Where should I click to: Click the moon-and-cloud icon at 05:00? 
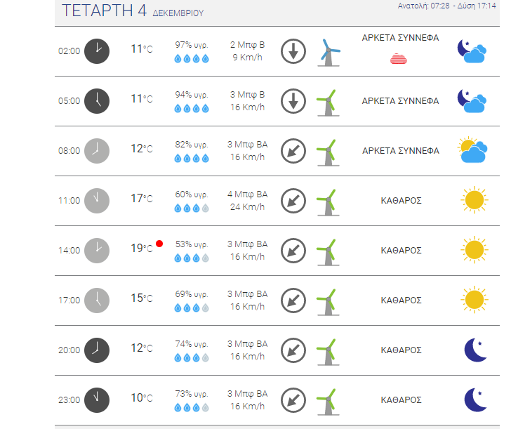(472, 100)
